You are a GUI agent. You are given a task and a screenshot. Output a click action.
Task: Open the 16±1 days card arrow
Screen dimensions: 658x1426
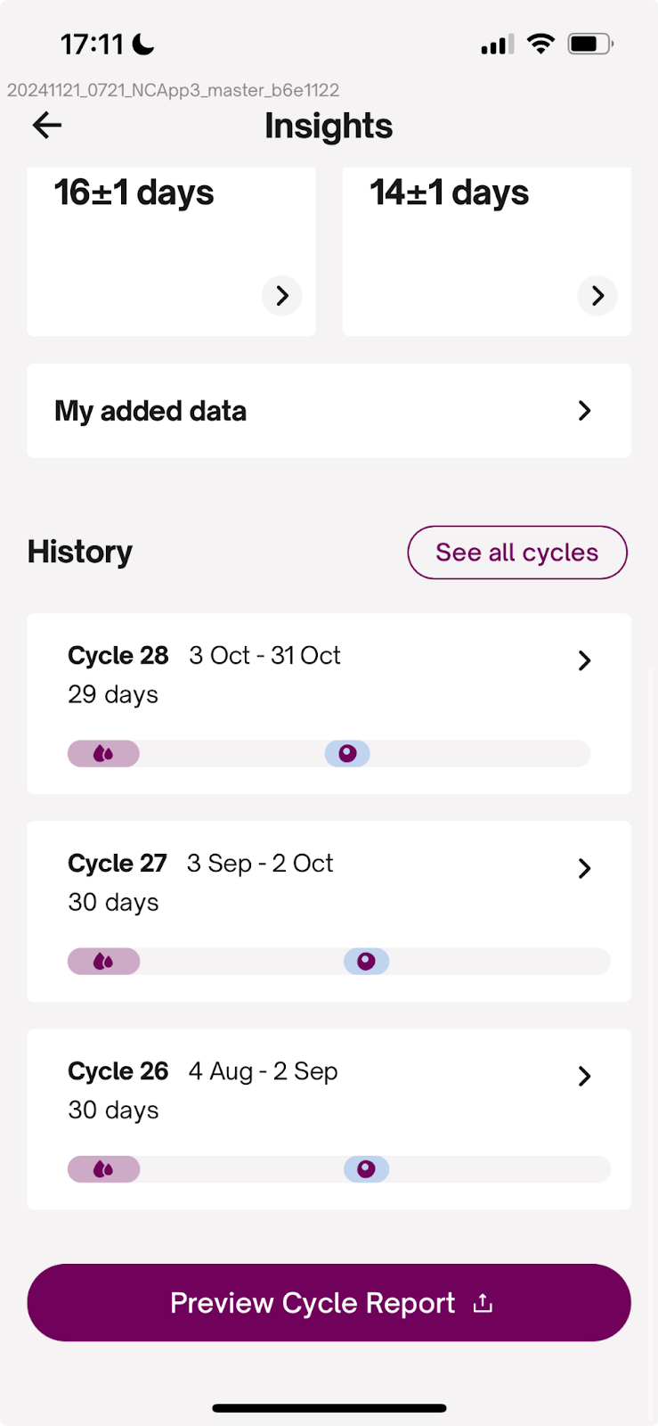[281, 296]
